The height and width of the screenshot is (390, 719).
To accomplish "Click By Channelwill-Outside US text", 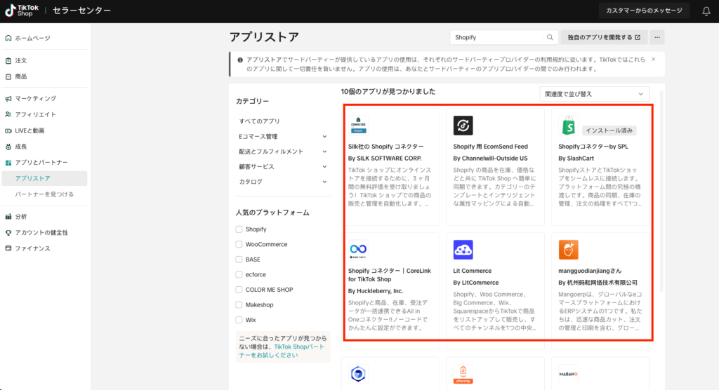I will (490, 159).
